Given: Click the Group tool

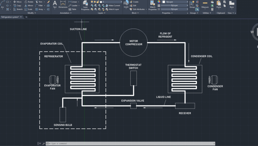Looking at the screenshot, I should click(192, 5).
